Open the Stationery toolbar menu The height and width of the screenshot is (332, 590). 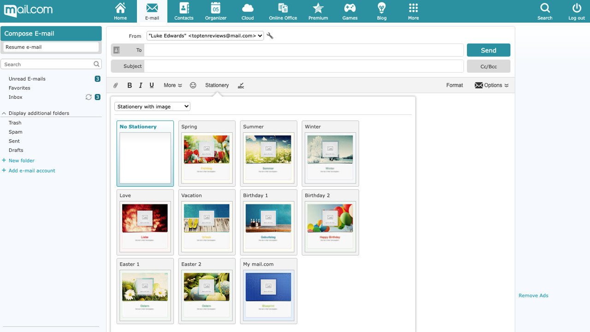217,85
